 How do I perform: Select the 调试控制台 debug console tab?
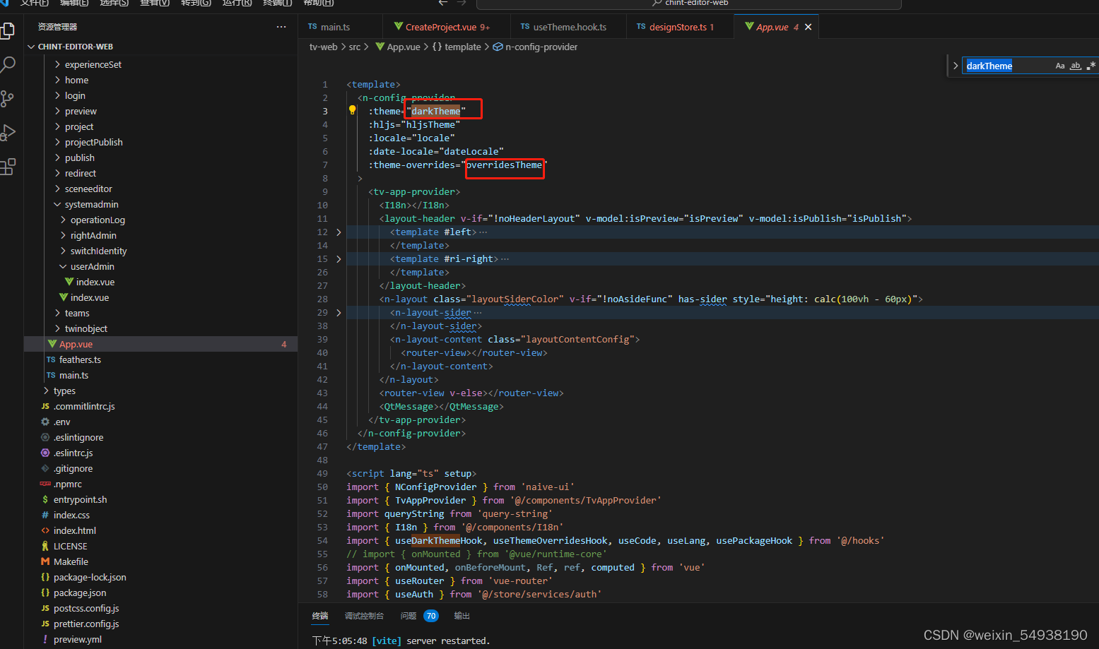pos(364,616)
